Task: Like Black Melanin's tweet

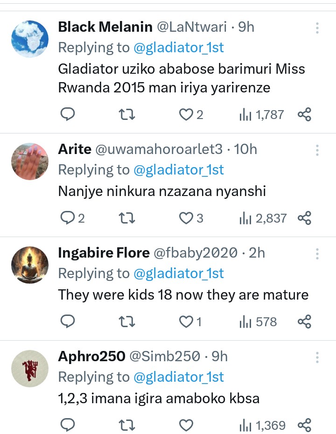Action: (x=186, y=114)
